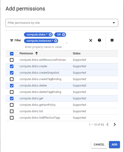Click the Enter property name or value field
This screenshot has height=152, width=124.
pyautogui.click(x=43, y=47)
